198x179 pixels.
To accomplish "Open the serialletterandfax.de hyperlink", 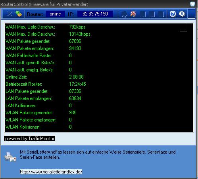I will [51, 172].
